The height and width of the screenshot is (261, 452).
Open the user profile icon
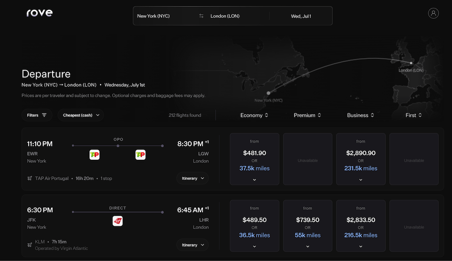[x=433, y=13]
